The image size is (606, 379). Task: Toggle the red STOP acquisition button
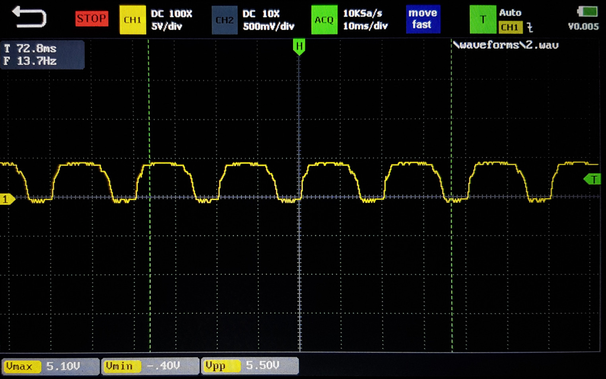click(x=92, y=19)
